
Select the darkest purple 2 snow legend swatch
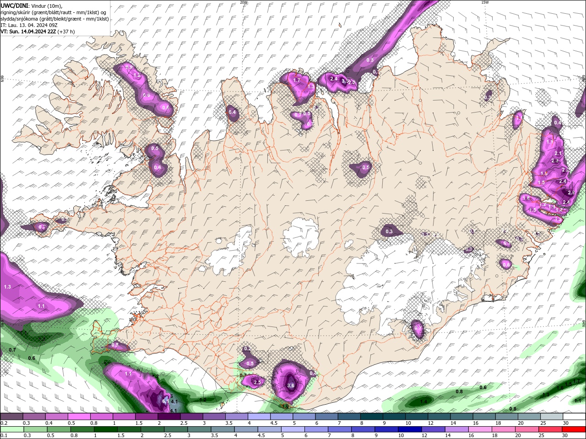[169, 417]
